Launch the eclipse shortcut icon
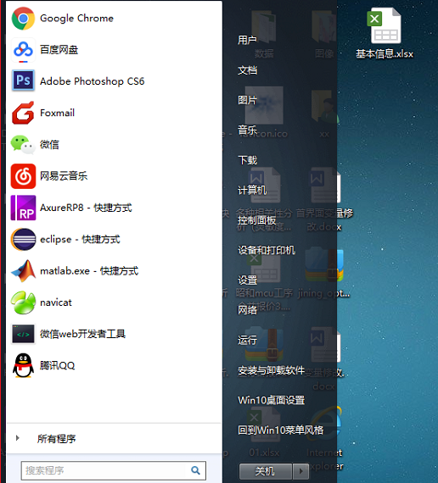This screenshot has width=438, height=483. [x=23, y=239]
